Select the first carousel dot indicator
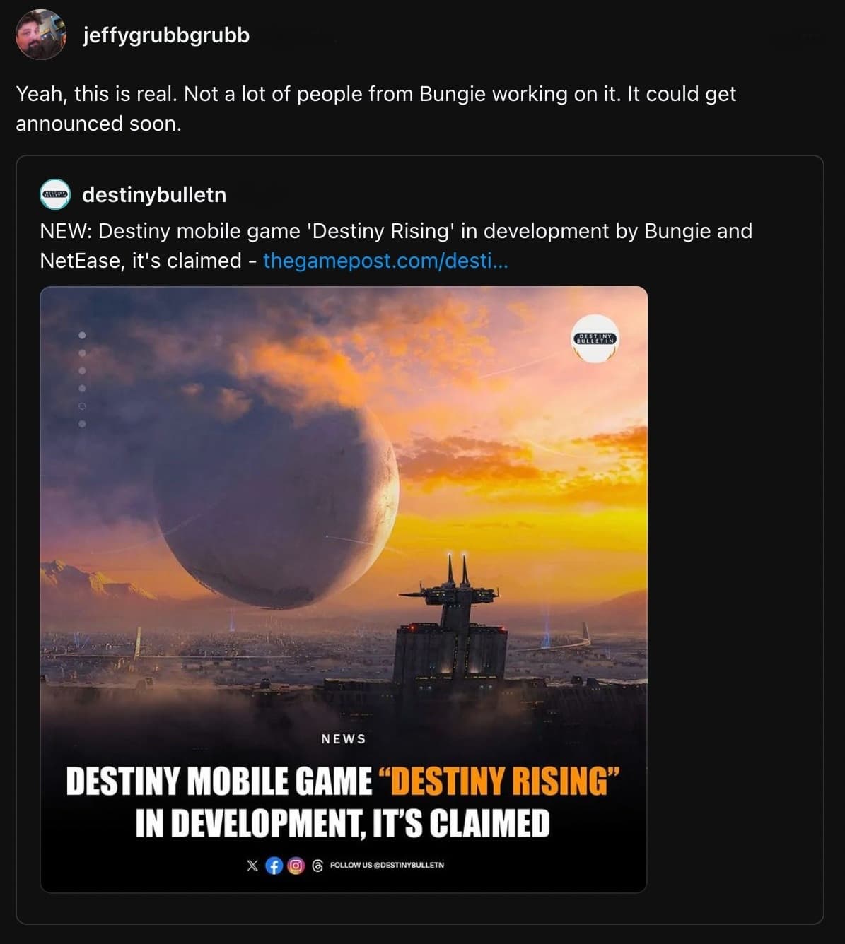 point(82,335)
